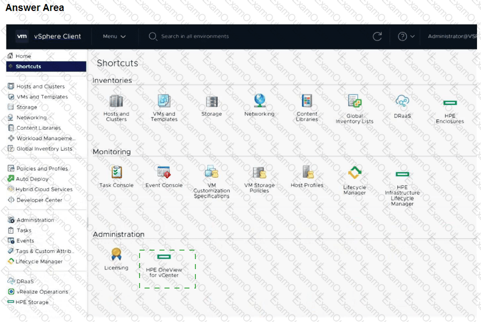
Task: Open VM Storage Policies shortcut
Action: pyautogui.click(x=259, y=173)
